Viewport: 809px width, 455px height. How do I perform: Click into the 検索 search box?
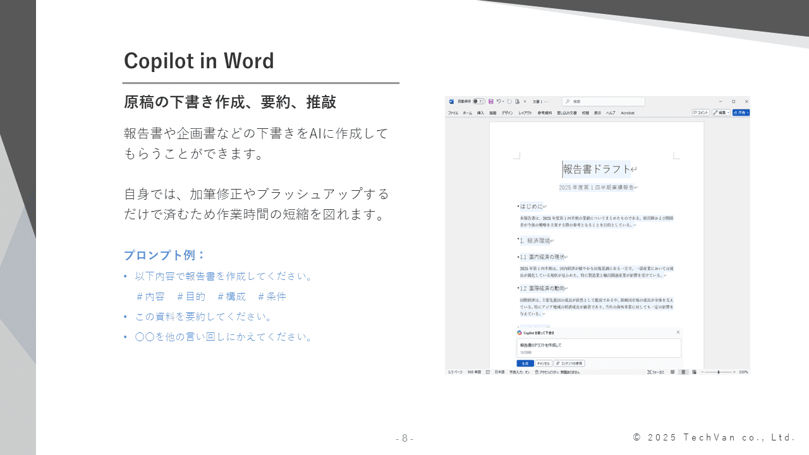click(x=604, y=101)
